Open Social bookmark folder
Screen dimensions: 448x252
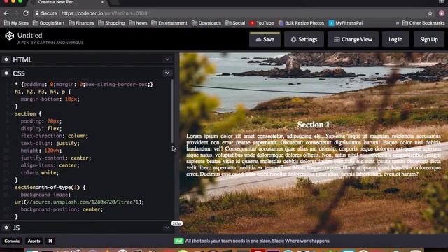coord(235,23)
